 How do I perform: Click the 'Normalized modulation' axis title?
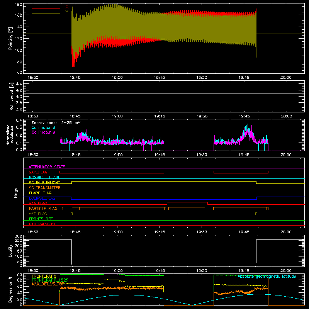pyautogui.click(x=10, y=135)
